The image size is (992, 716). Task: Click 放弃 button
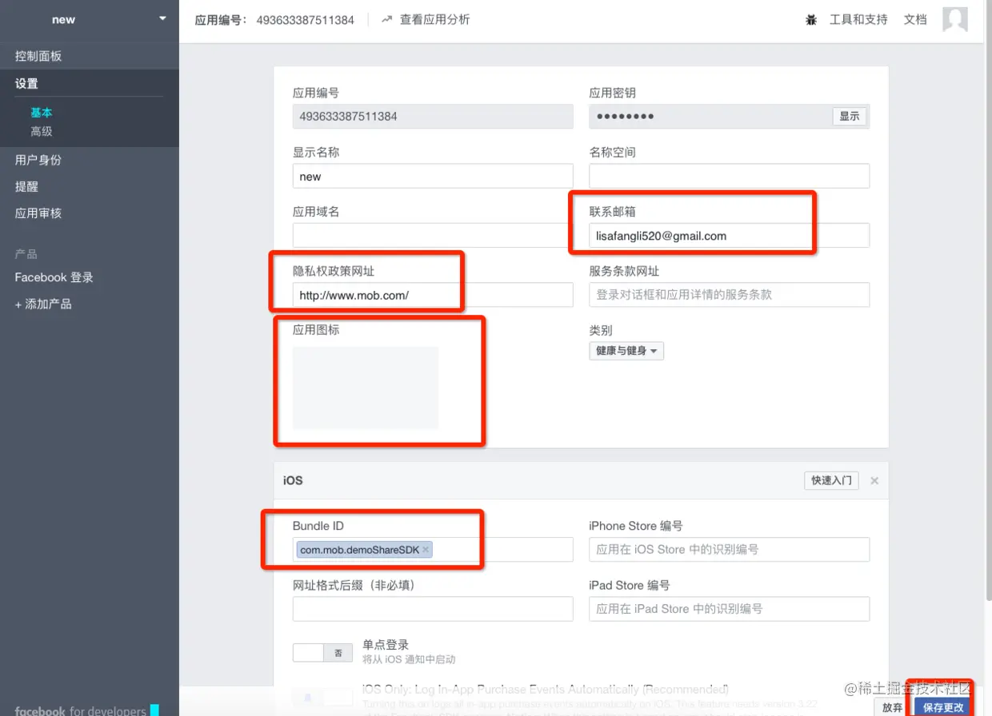(893, 707)
